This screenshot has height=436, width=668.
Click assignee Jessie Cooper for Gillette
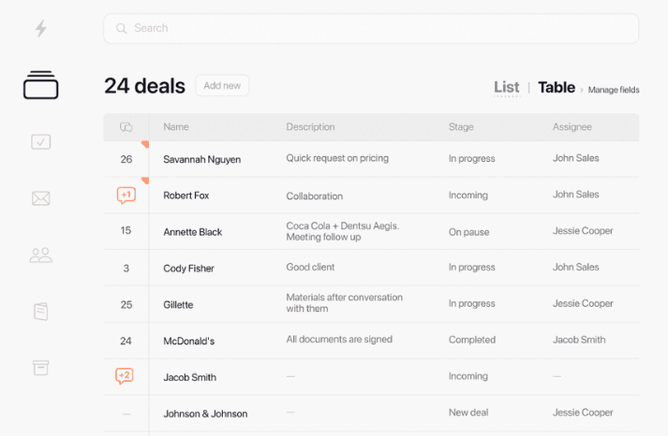coord(582,304)
